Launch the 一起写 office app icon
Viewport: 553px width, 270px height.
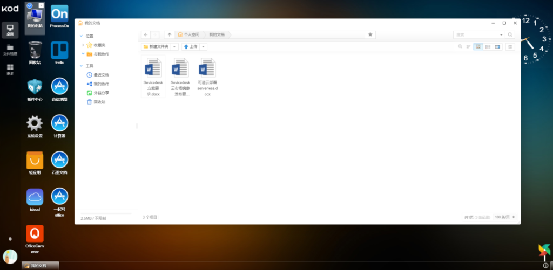coord(59,203)
